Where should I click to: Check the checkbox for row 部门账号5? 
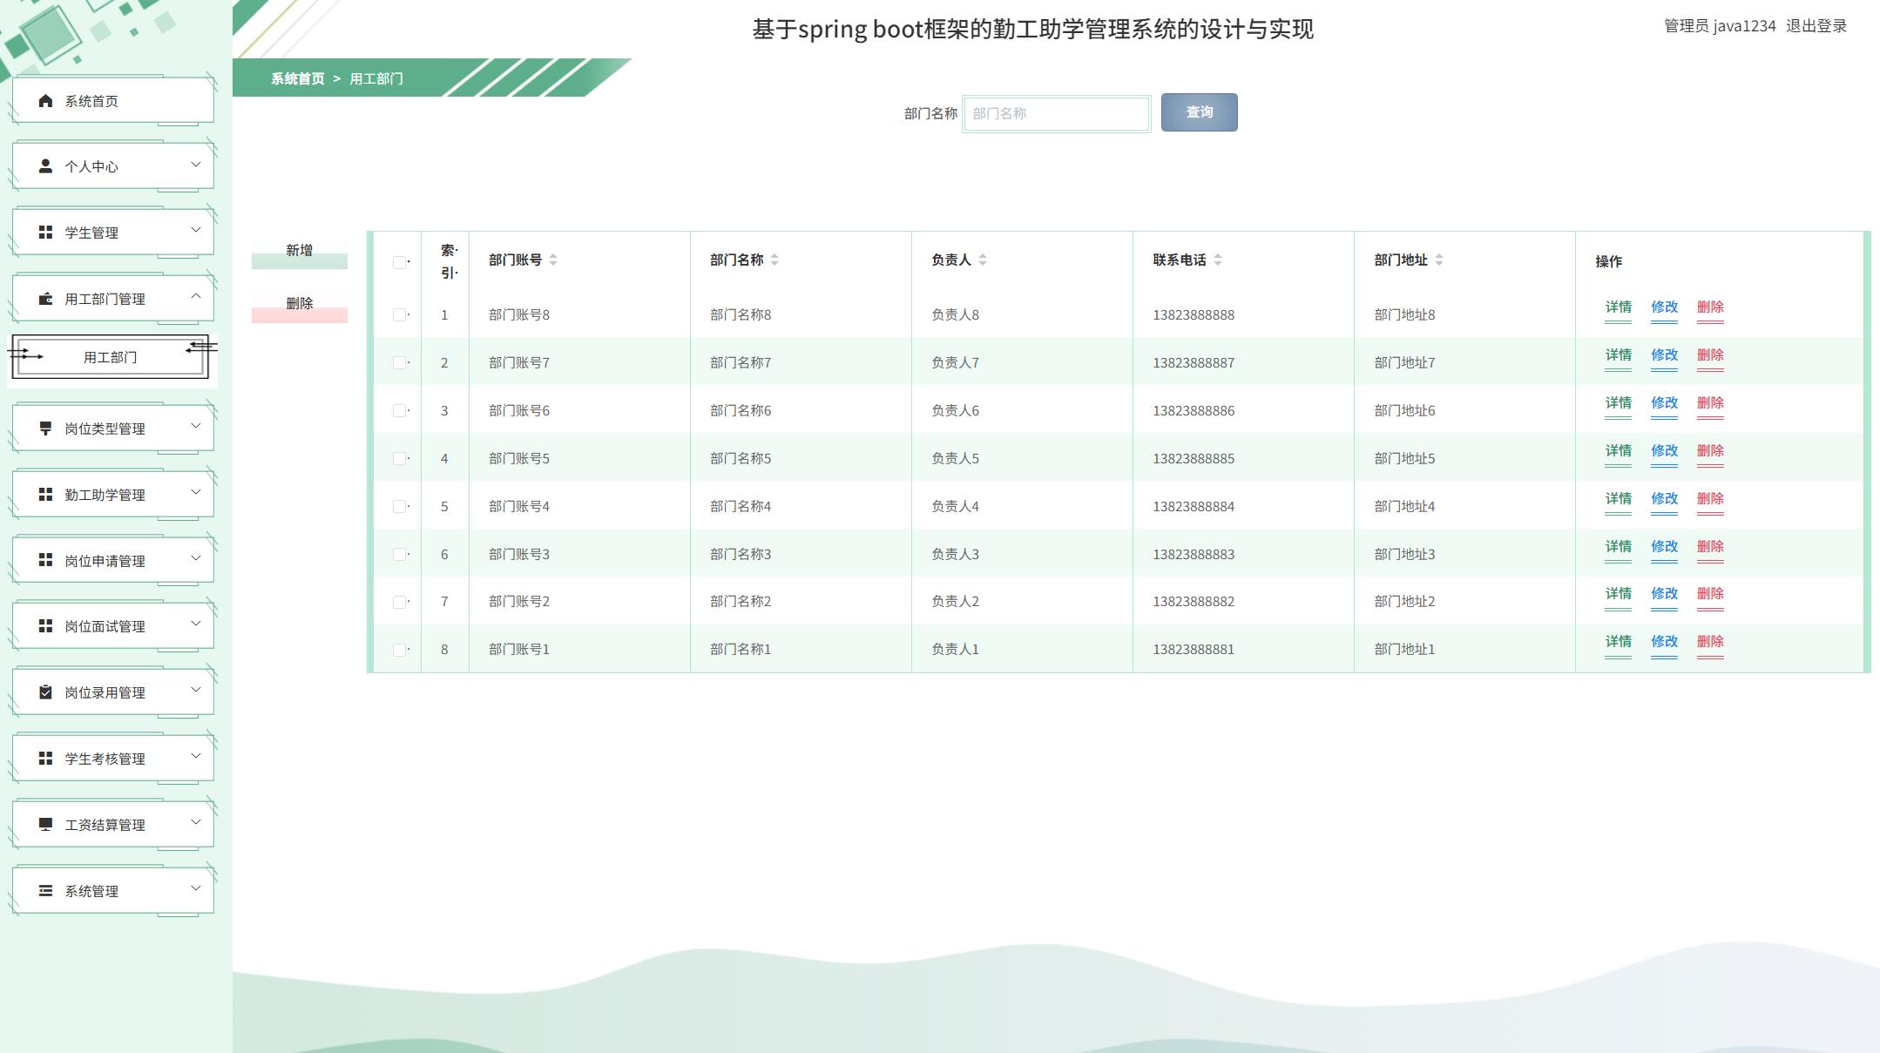pyautogui.click(x=399, y=458)
